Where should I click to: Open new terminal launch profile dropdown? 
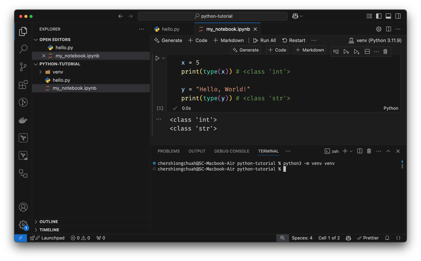pos(351,151)
